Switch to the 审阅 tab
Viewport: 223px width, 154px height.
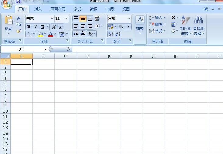[x=110, y=9]
